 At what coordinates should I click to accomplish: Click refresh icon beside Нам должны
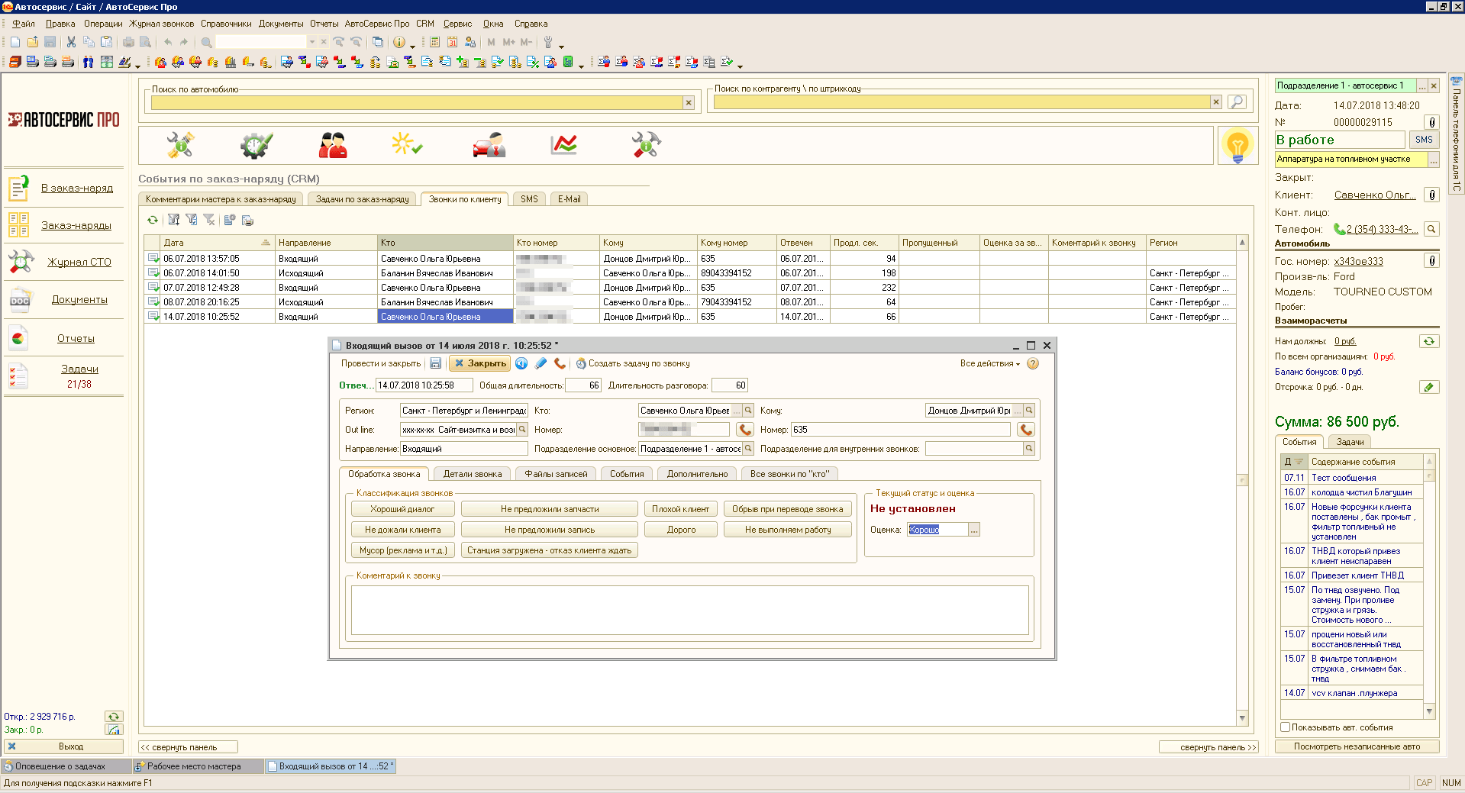(1428, 341)
